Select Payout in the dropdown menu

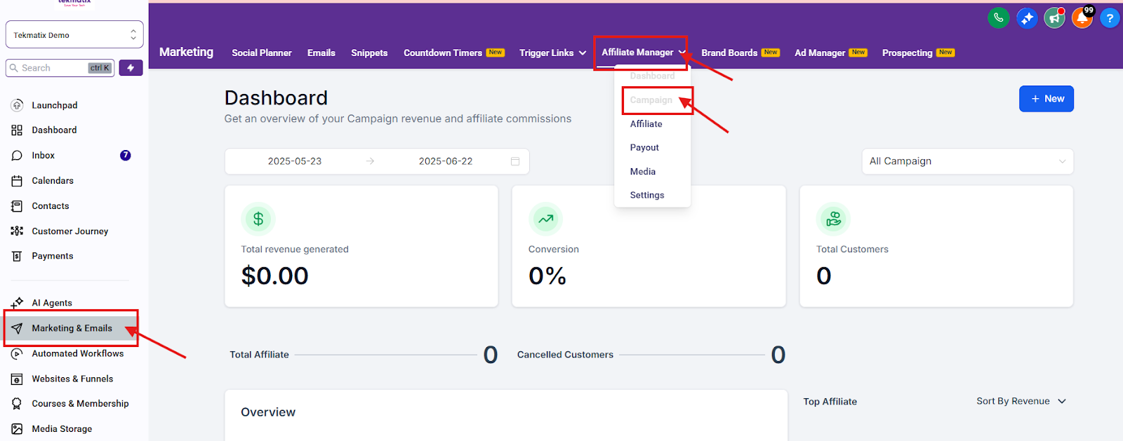(644, 148)
